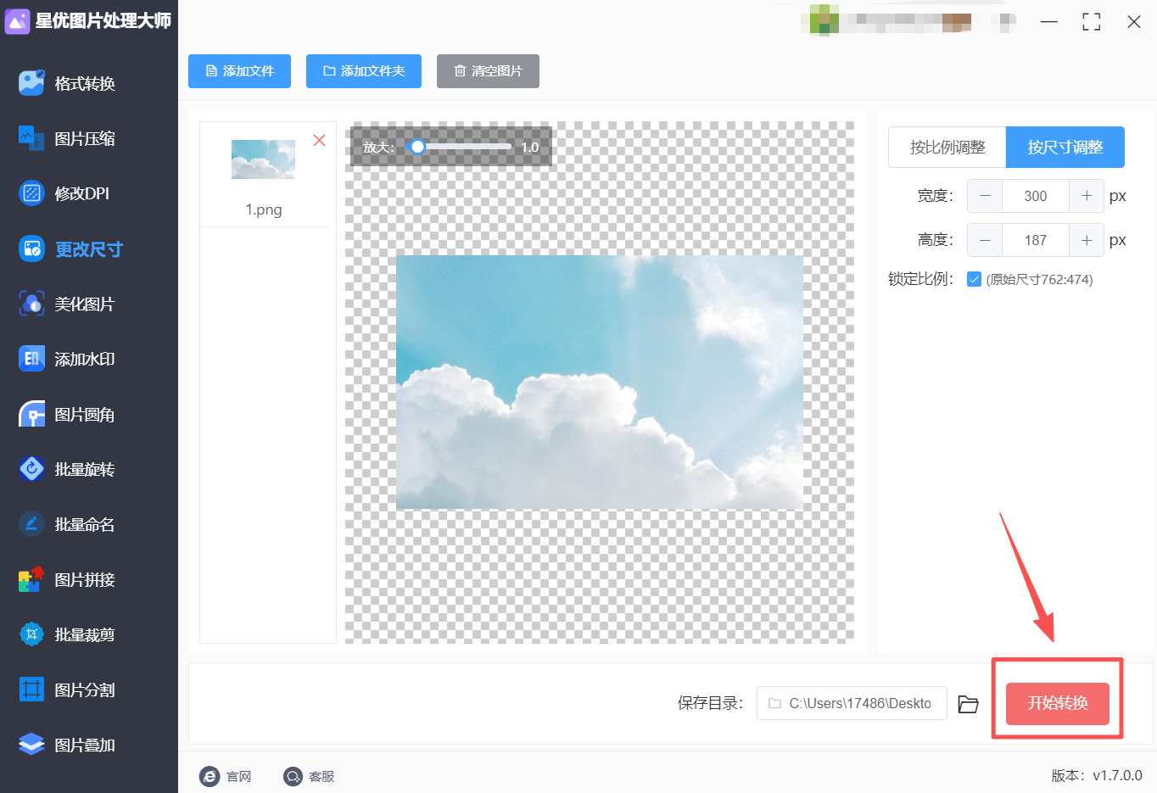
Task: Click the 保存目录 save path field
Action: [x=852, y=703]
